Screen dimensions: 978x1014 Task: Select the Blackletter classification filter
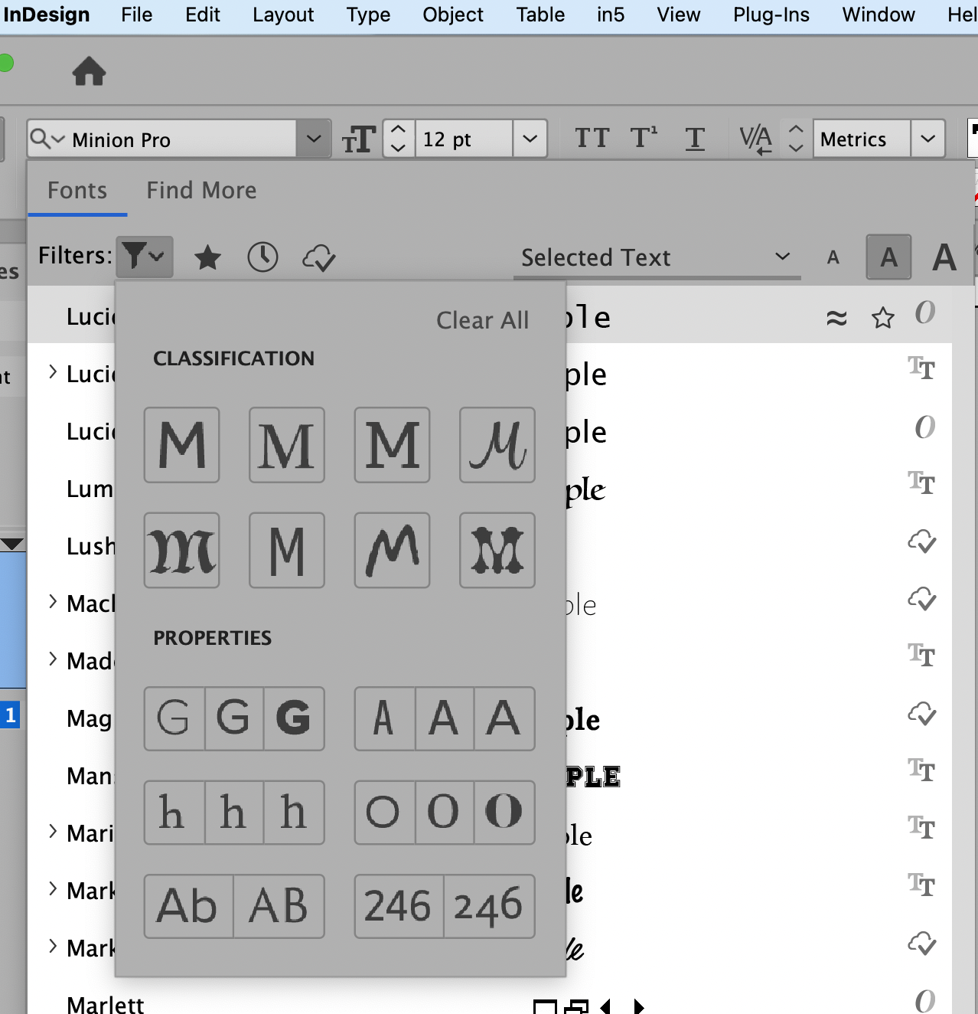coord(182,551)
